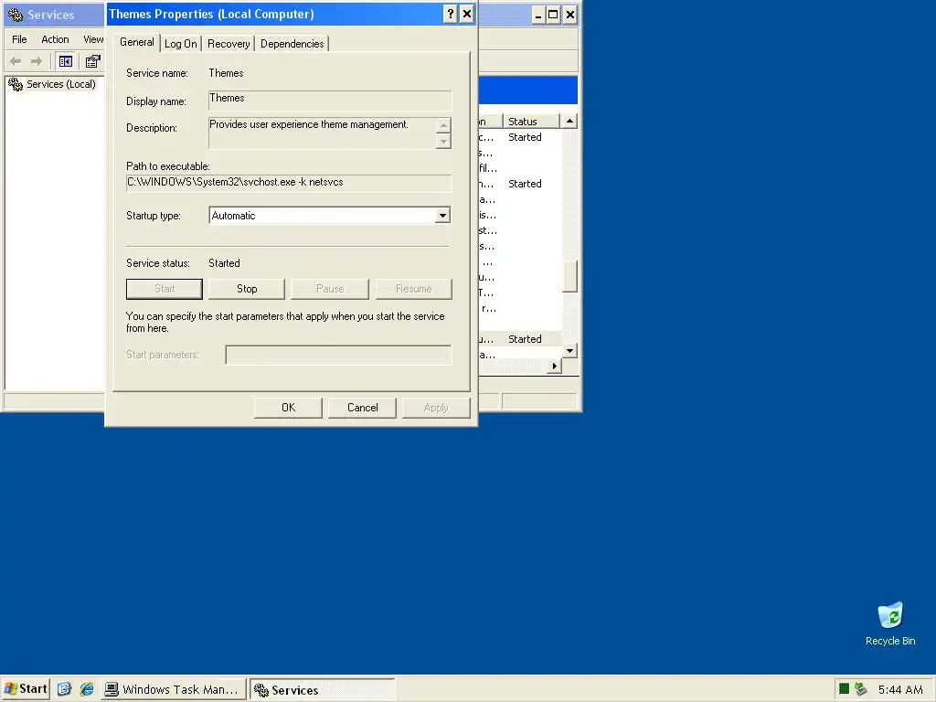The image size is (936, 702).
Task: Click the Path to executable field
Action: pyautogui.click(x=289, y=183)
